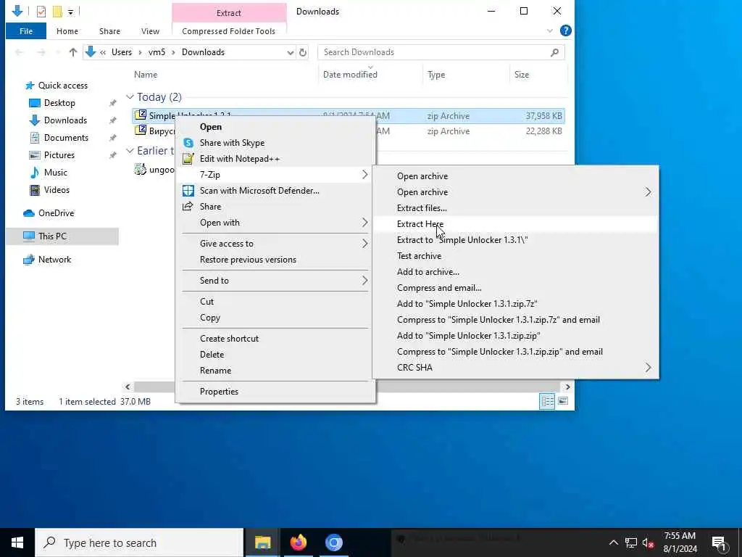This screenshot has width=742, height=557.
Task: Click the muted volume icon in the system tray
Action: coord(648,542)
